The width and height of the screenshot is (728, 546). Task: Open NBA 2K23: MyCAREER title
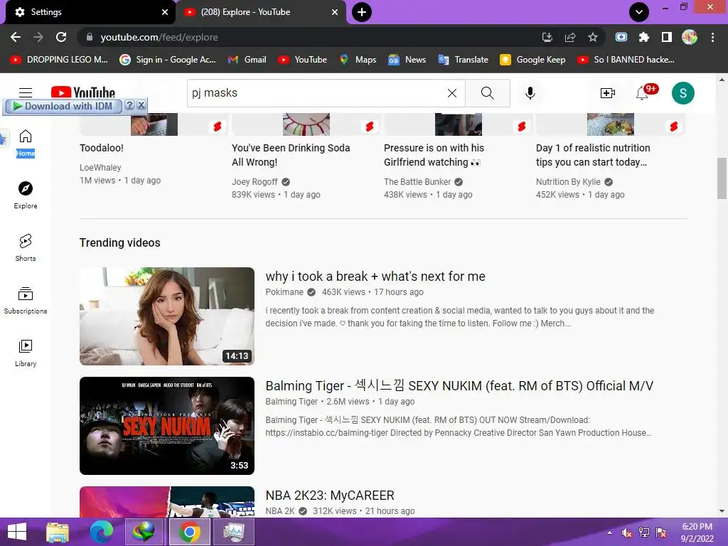[x=330, y=496]
